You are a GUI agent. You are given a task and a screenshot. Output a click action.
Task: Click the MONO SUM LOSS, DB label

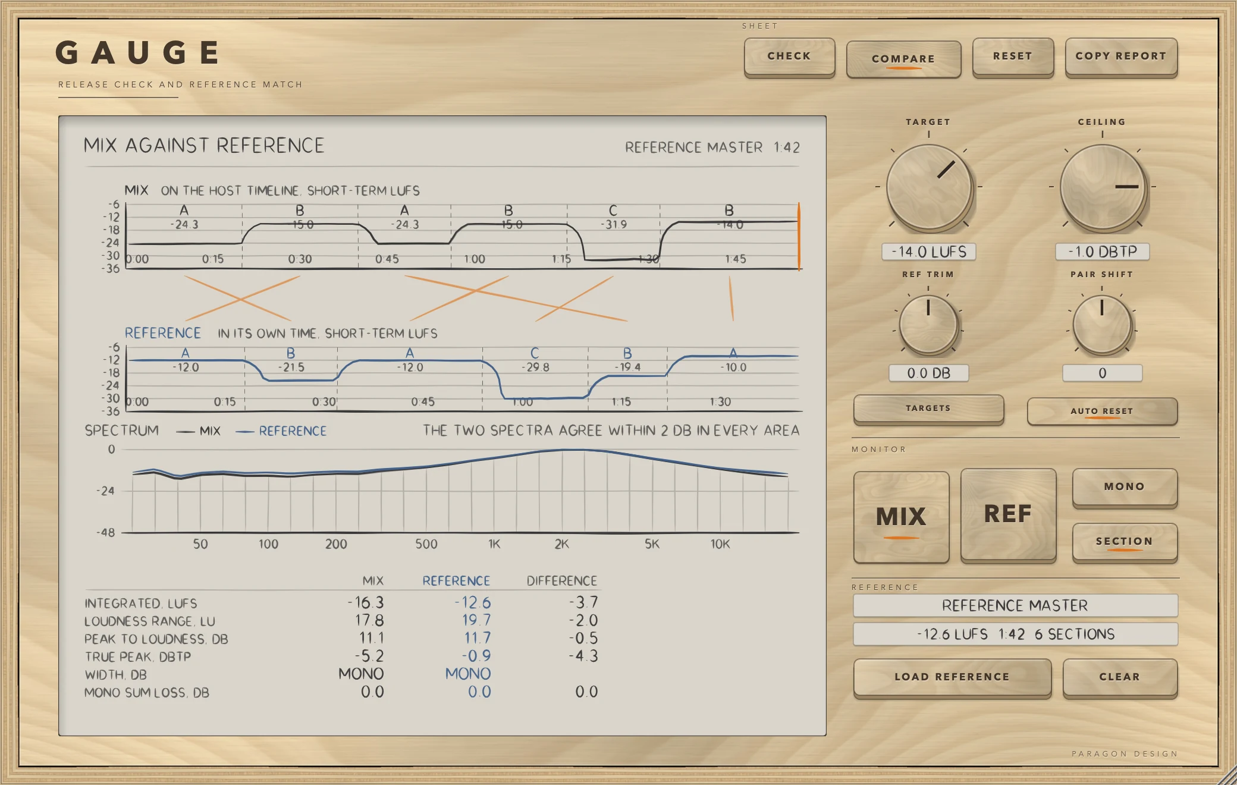(x=147, y=693)
